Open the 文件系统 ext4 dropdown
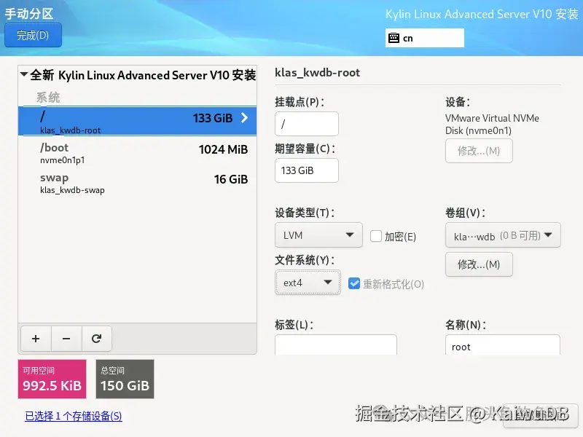The height and width of the screenshot is (437, 583). pyautogui.click(x=308, y=283)
